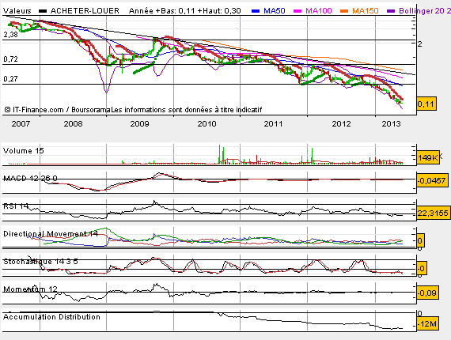Click the Valeurs label
This screenshot has height=340, width=451.
tap(17, 11)
